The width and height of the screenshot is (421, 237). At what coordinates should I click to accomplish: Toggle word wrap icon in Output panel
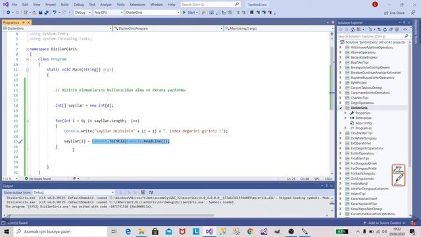151,192
